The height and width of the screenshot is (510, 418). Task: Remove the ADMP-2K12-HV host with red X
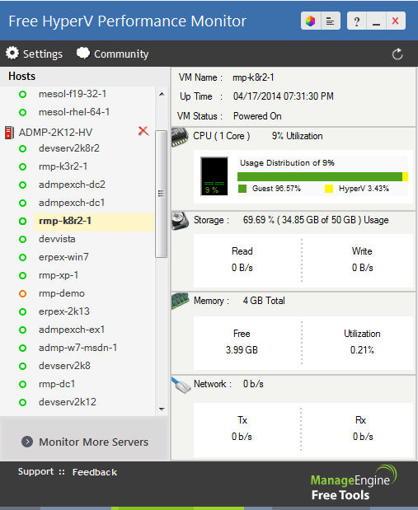[x=143, y=131]
